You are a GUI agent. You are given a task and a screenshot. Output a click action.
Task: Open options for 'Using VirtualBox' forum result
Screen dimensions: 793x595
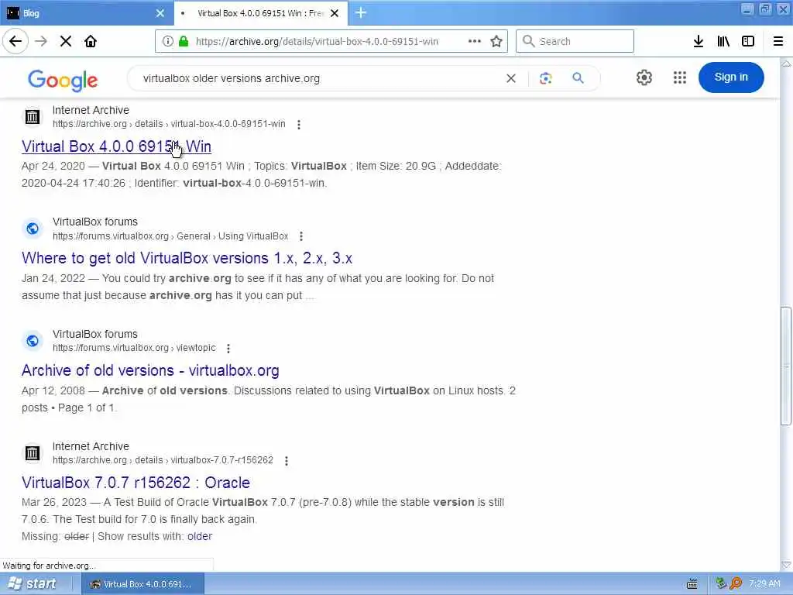pos(301,236)
